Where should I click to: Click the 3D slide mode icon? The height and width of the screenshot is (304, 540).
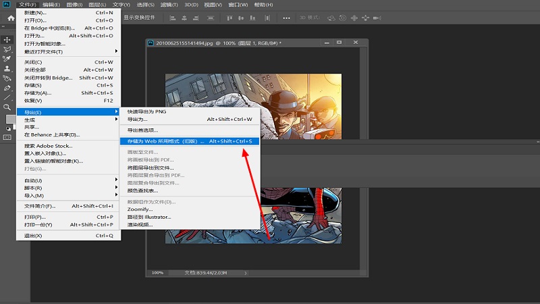coord(365,18)
